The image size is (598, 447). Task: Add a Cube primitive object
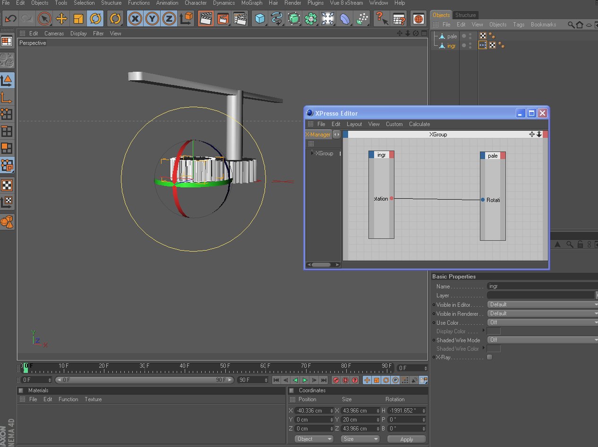point(259,19)
